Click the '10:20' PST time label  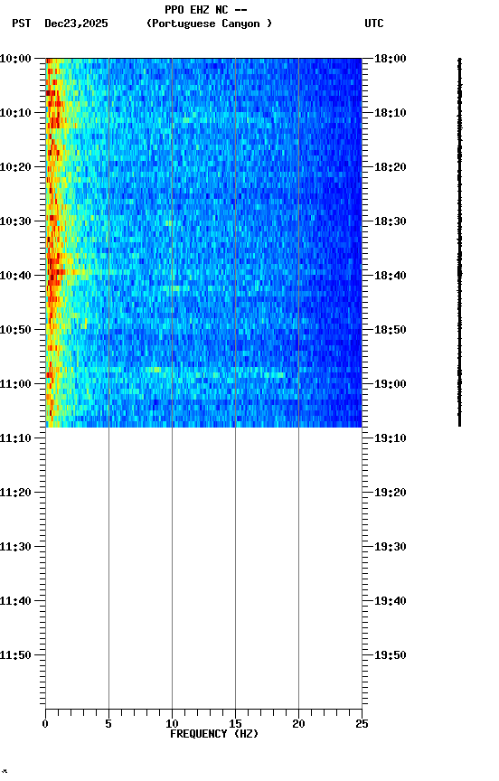point(15,167)
